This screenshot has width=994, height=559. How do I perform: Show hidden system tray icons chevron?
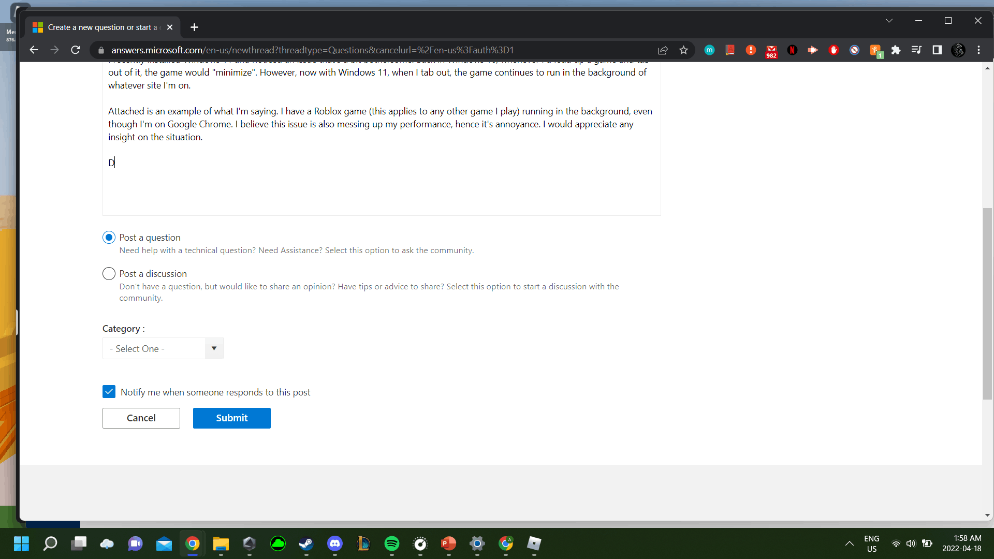(x=849, y=543)
